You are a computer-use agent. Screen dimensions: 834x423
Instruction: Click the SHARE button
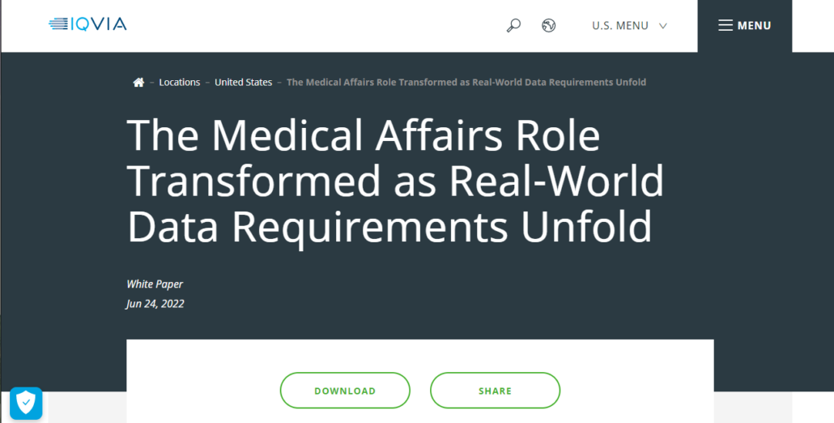coord(496,391)
